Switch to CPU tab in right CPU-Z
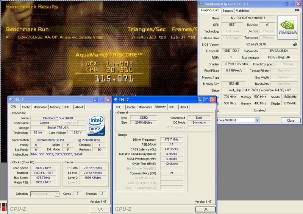Viewport: 303px width, 214px height. click(119, 107)
